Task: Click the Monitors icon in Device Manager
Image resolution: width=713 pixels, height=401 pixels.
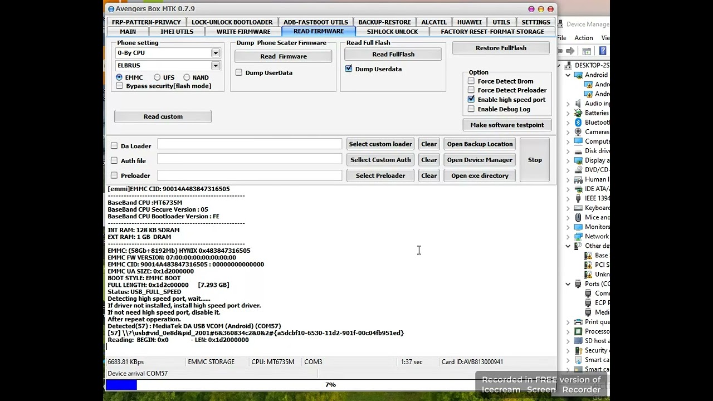Action: click(x=578, y=227)
